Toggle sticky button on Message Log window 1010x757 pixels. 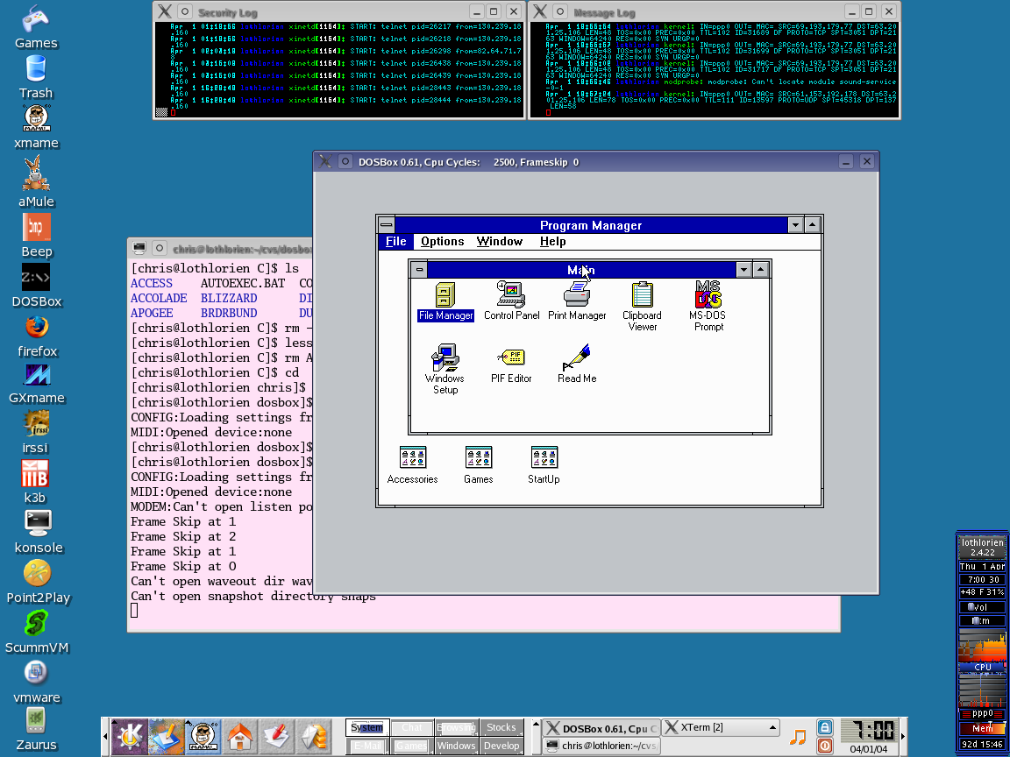click(x=559, y=11)
